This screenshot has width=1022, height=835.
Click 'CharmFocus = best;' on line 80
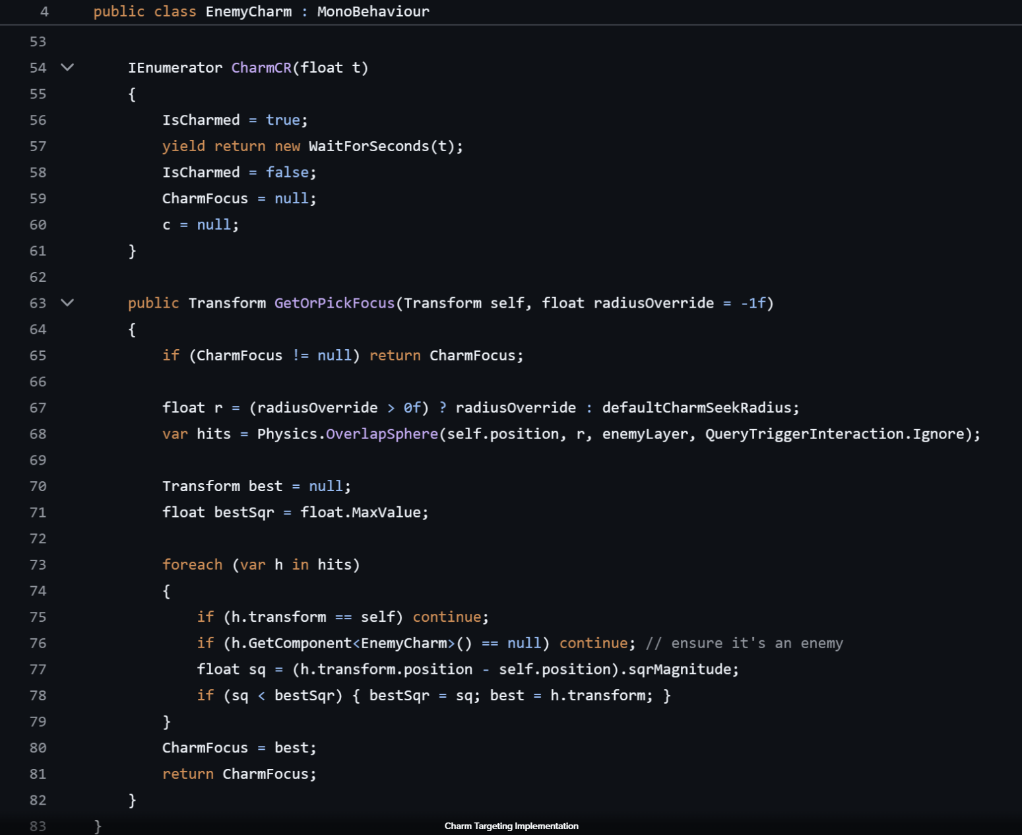pos(240,747)
